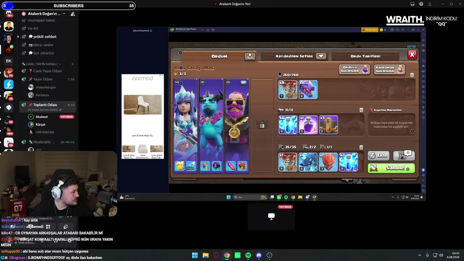The width and height of the screenshot is (464, 261).
Task: Click user ataberkdogan in Yayın Odası
Action: (46, 87)
